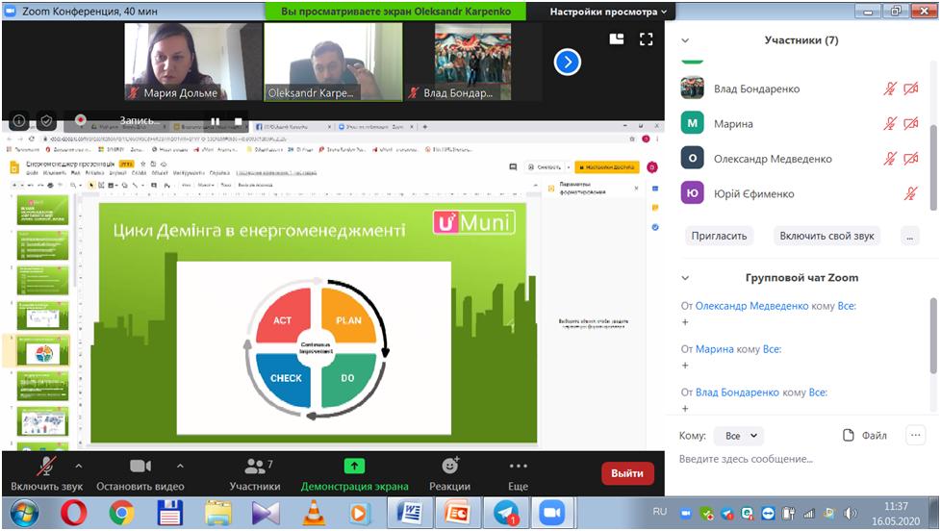The width and height of the screenshot is (941, 531).
Task: Toggle microphone with Включить звук
Action: [x=45, y=474]
